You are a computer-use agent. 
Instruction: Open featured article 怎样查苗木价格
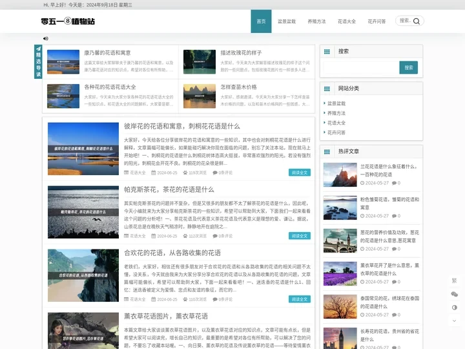point(238,87)
